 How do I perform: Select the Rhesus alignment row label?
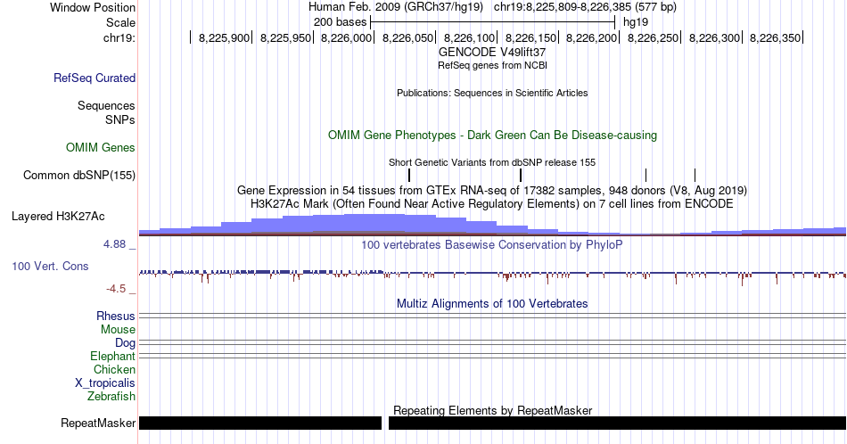click(116, 316)
